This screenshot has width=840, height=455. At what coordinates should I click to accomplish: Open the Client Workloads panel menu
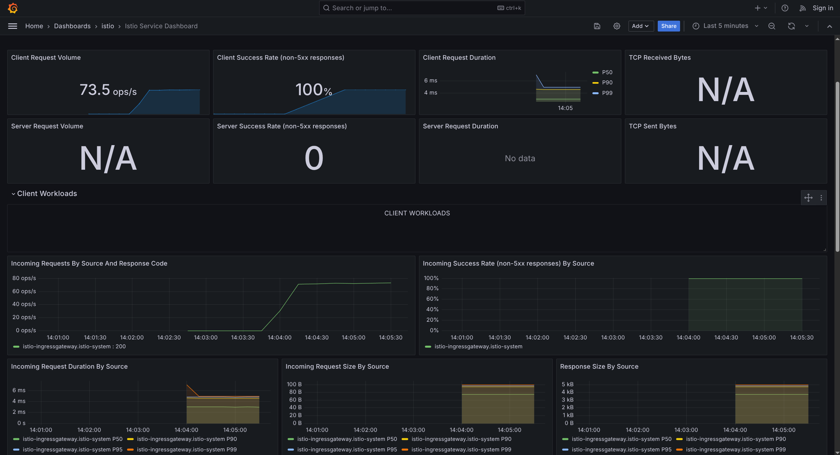[821, 198]
